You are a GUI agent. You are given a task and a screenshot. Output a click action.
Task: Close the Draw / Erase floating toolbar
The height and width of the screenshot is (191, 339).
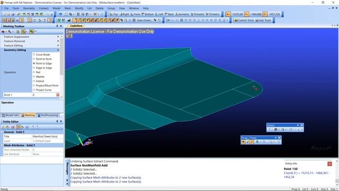coord(279,138)
